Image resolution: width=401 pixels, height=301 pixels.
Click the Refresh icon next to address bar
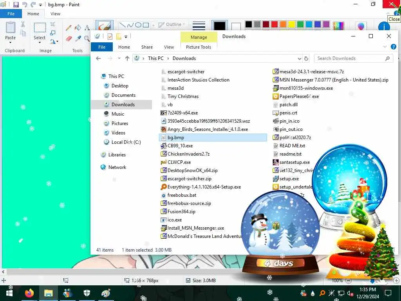[306, 59]
